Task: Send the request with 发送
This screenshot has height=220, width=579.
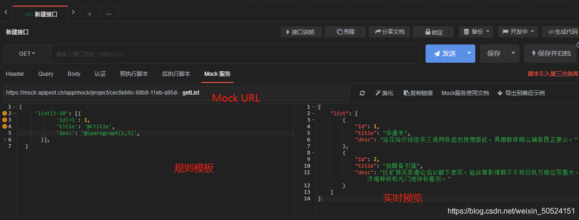Action: point(444,53)
